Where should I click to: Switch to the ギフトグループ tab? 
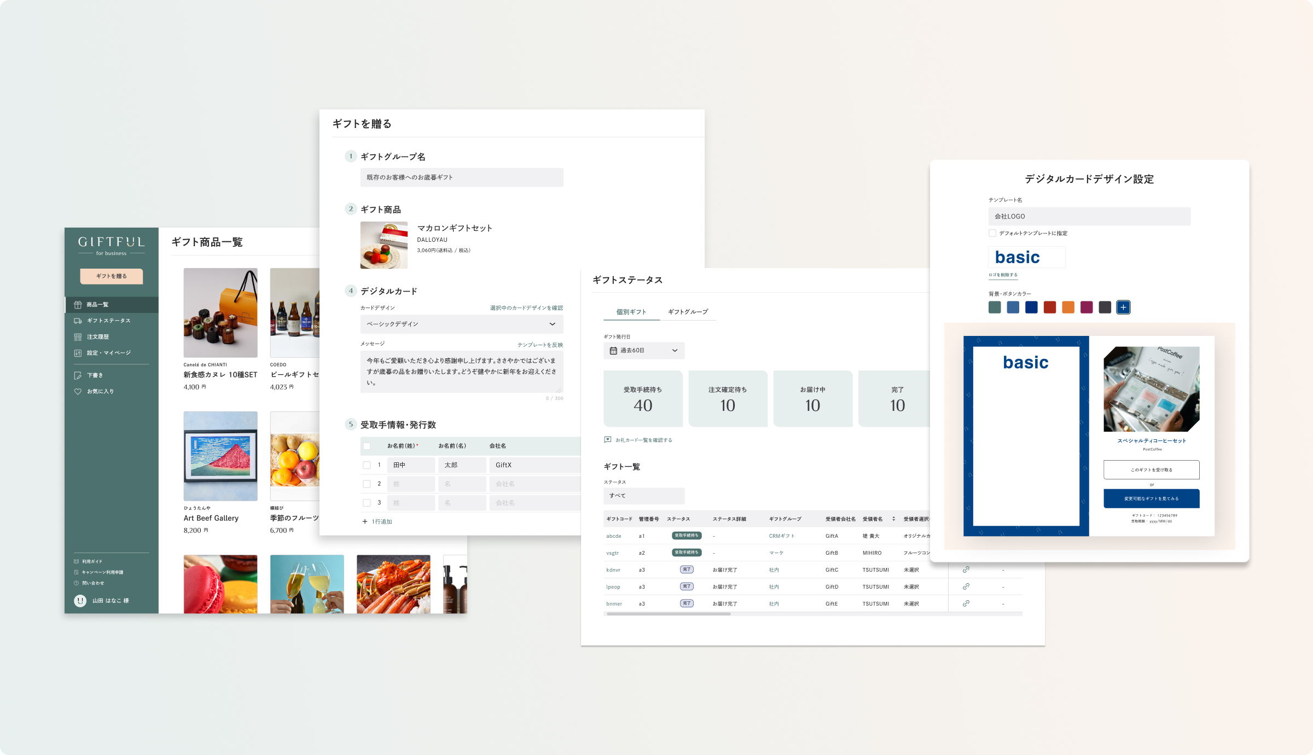[688, 312]
